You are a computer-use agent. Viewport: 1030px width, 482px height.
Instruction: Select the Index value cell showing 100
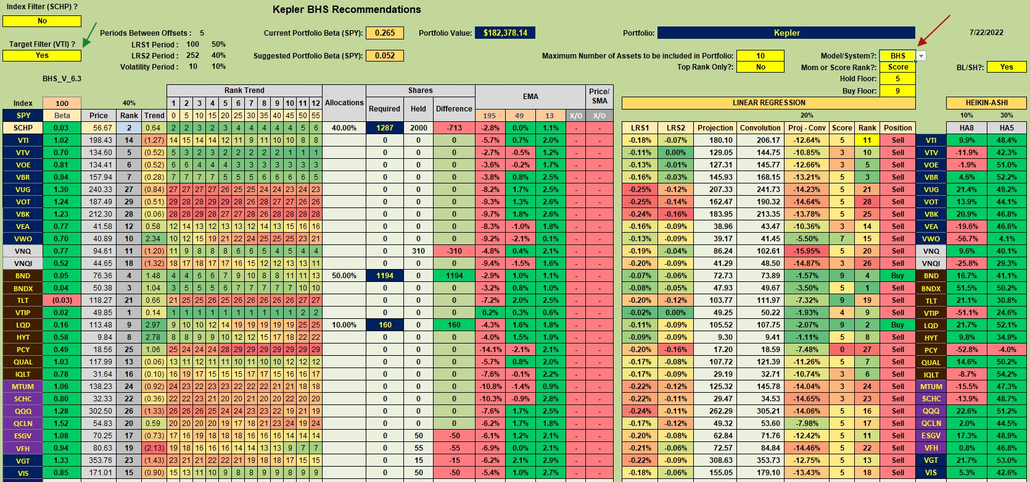(x=62, y=103)
